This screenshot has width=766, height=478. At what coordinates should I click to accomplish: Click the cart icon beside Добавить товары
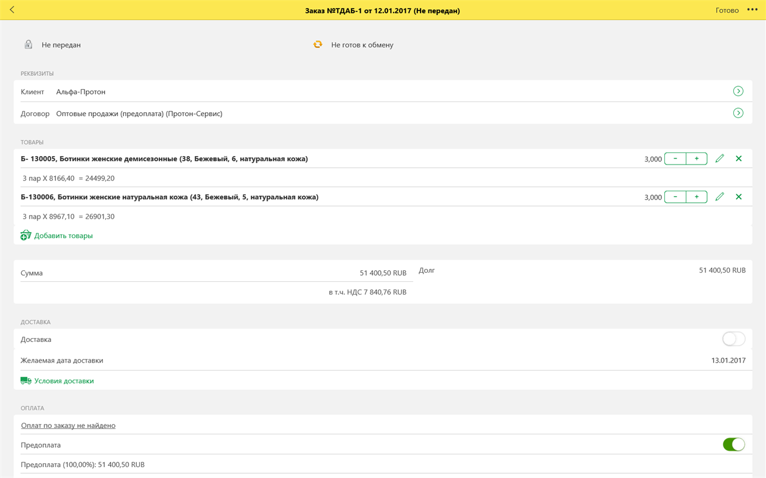[x=26, y=234]
